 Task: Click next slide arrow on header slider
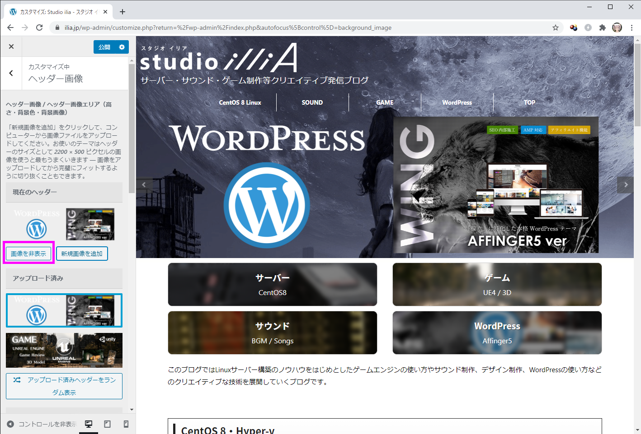pyautogui.click(x=626, y=185)
